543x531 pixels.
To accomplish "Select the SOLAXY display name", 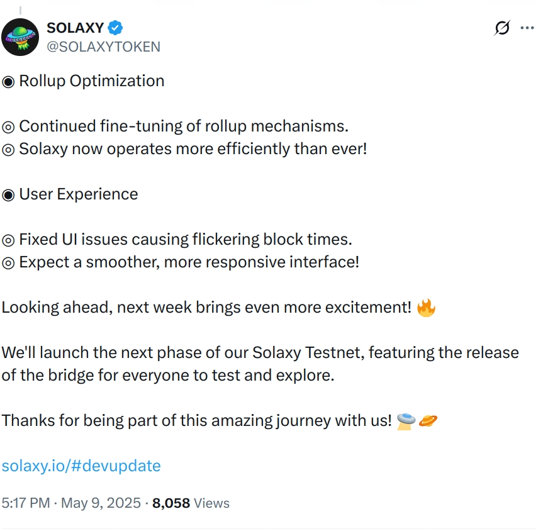I will pyautogui.click(x=75, y=28).
